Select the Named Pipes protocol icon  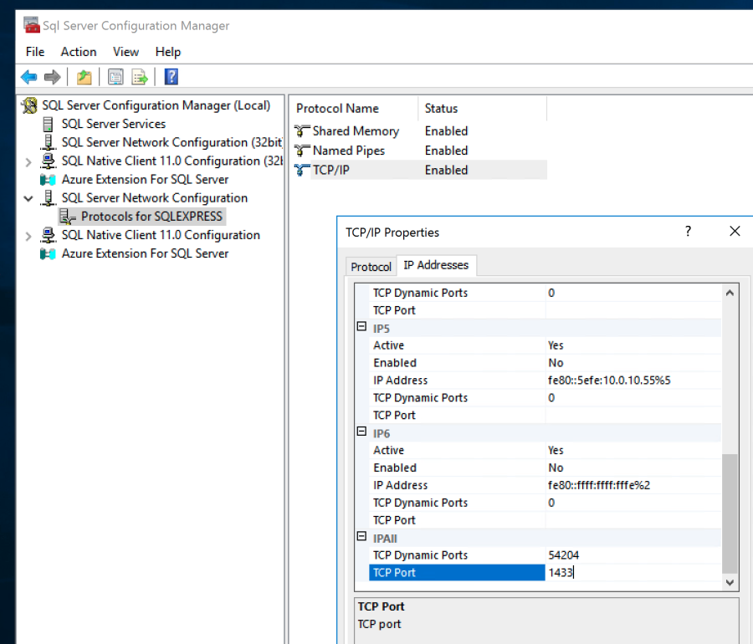[x=300, y=151]
